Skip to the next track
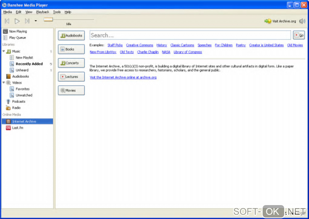This screenshot has width=309, height=219. (x=27, y=21)
